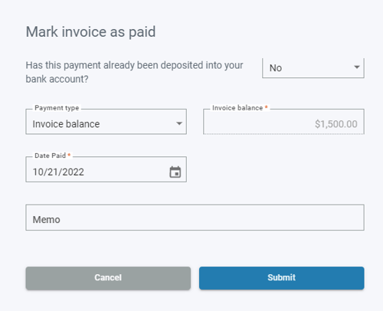Click the Date Paid floating label
Image resolution: width=383 pixels, height=311 pixels.
(x=50, y=155)
